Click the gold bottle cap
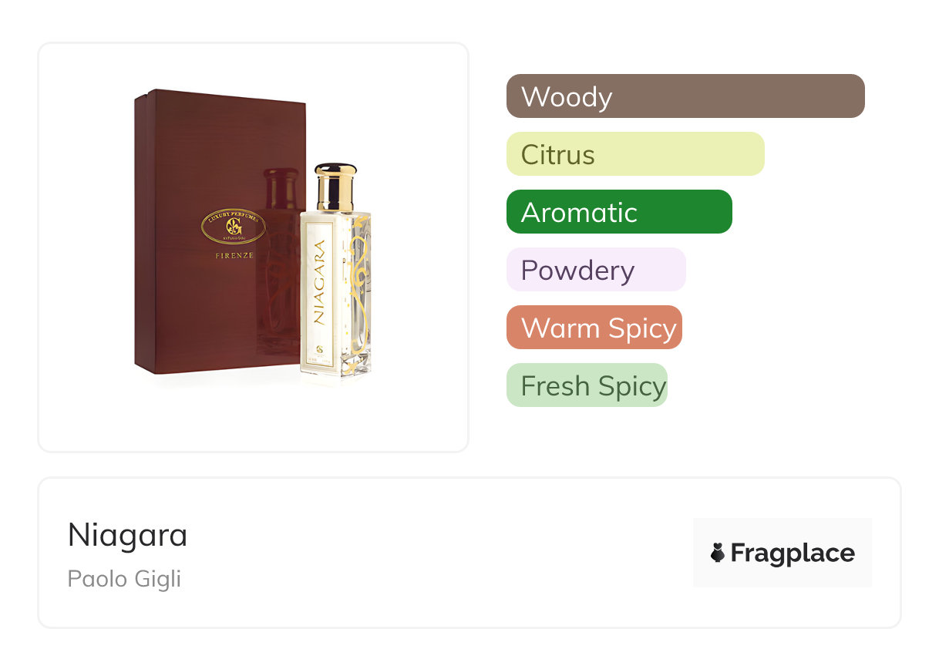Image resolution: width=939 pixels, height=666 pixels. point(335,187)
